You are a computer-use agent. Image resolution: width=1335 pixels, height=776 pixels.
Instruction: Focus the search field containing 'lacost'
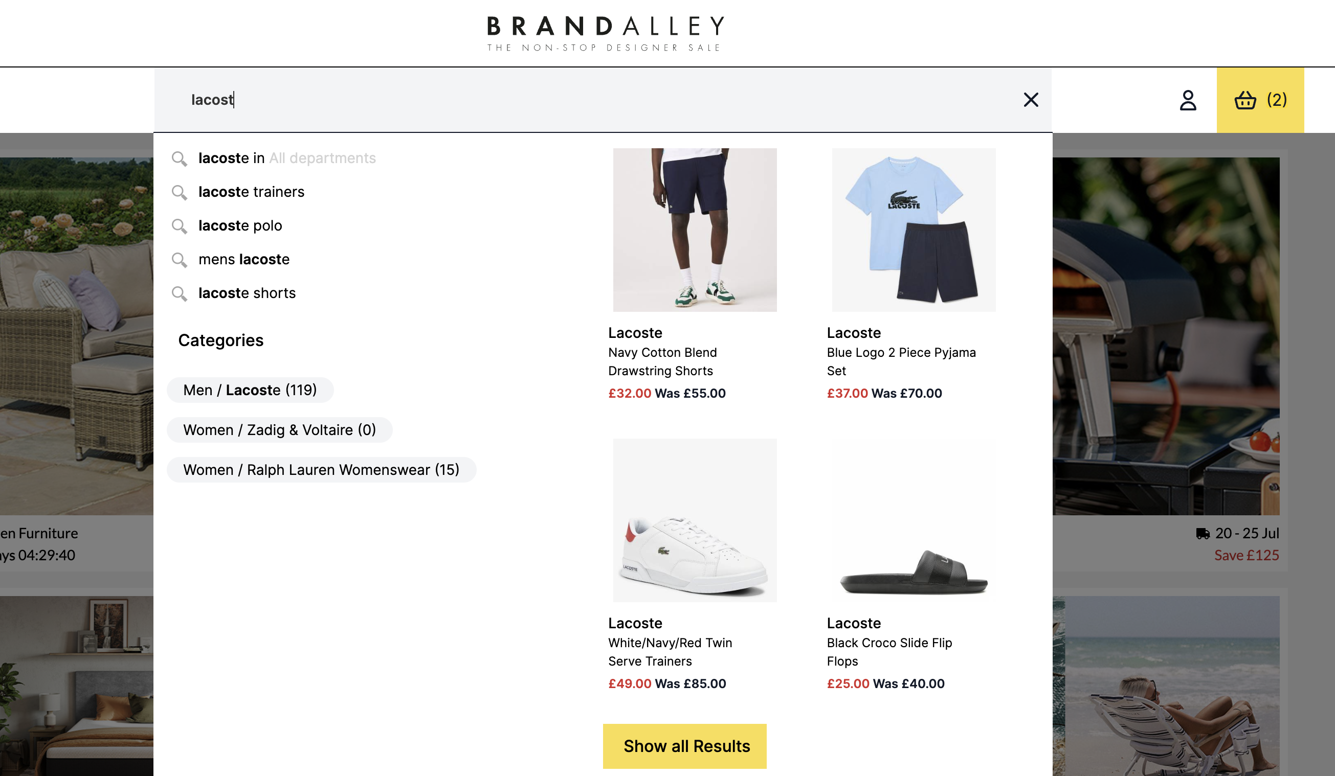click(x=583, y=100)
